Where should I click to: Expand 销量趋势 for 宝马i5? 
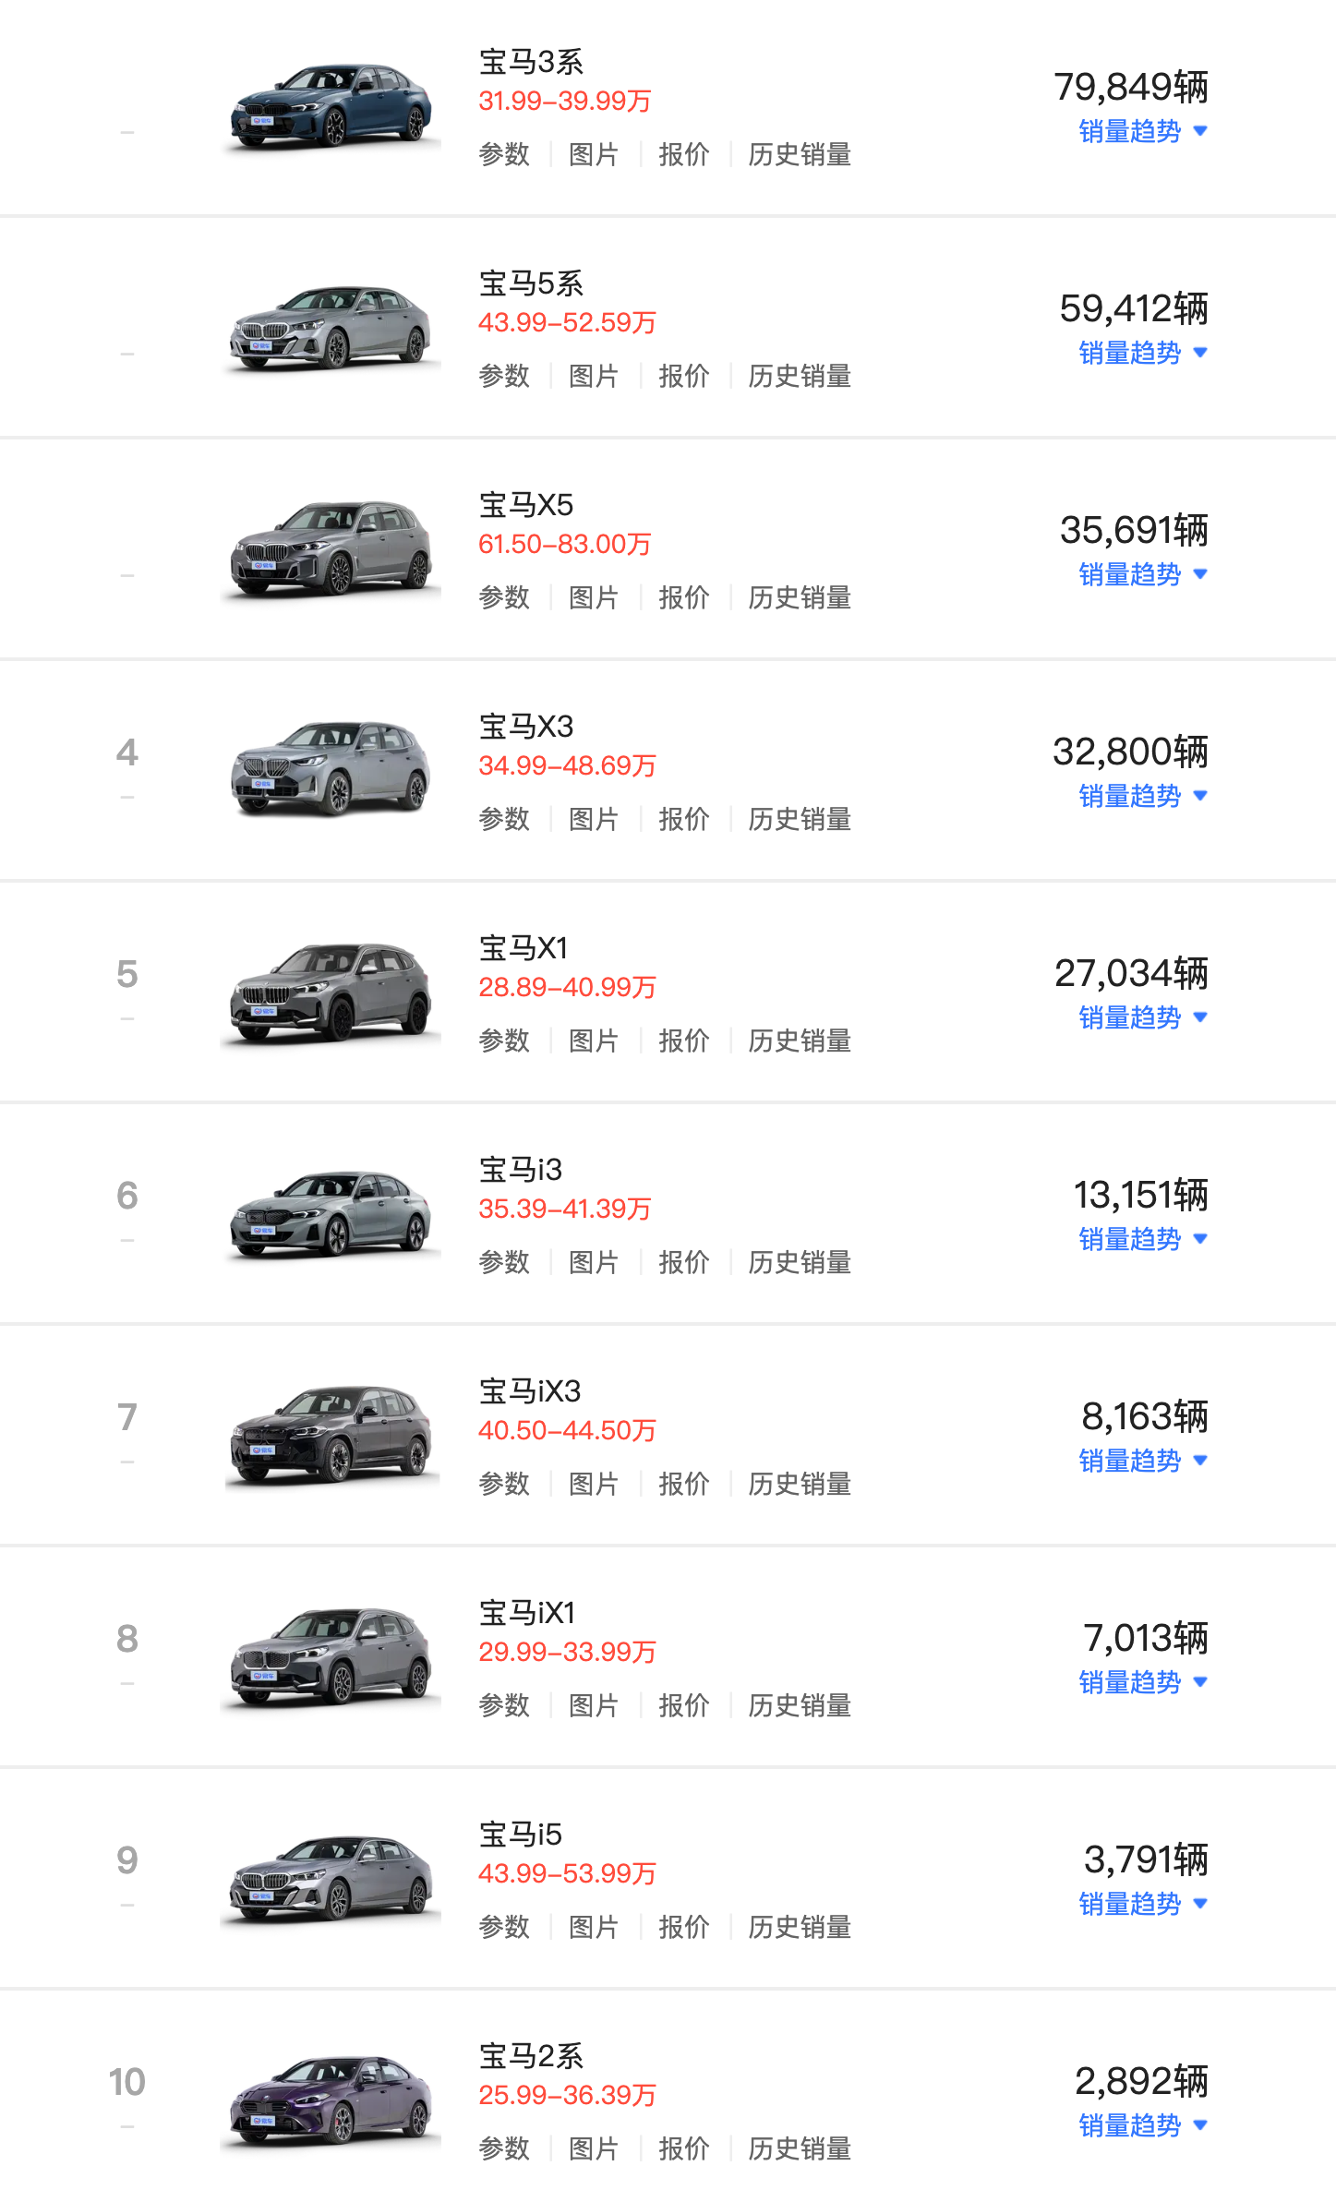1143,1904
